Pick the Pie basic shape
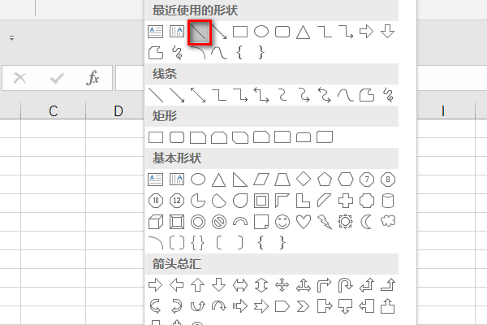The width and height of the screenshot is (487, 325). (x=198, y=201)
